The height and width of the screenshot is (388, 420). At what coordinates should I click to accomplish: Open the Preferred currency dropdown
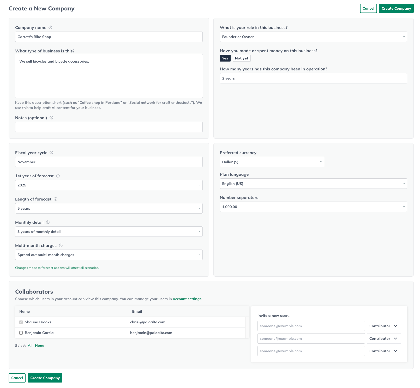point(272,162)
